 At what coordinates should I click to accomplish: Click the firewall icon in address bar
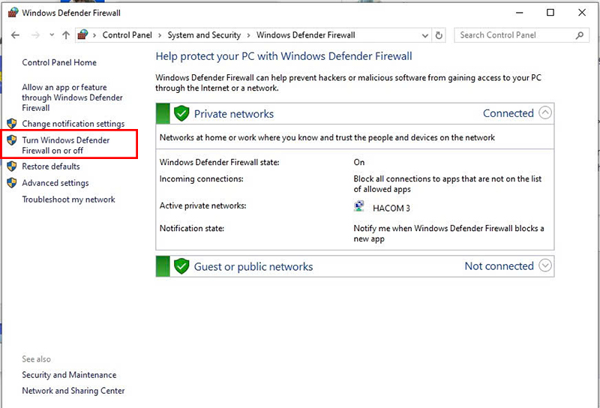pyautogui.click(x=82, y=34)
